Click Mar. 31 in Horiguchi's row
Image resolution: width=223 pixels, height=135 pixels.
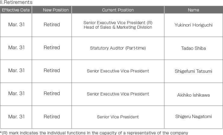17,24
